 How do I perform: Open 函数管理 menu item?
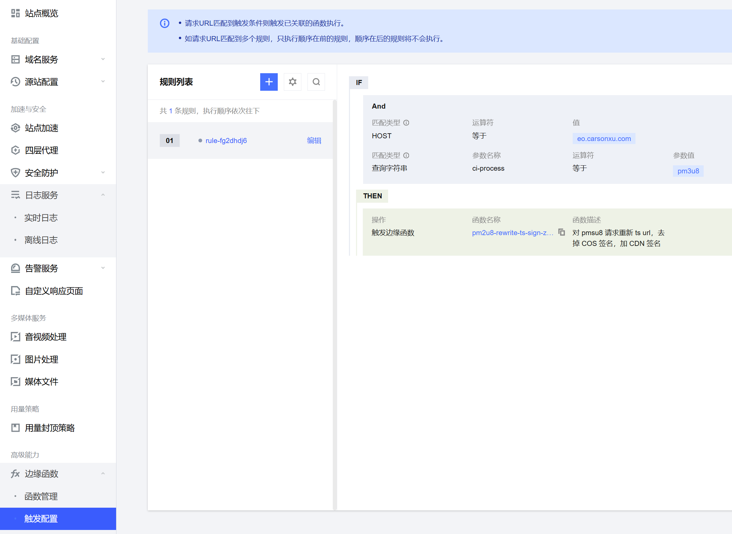41,496
